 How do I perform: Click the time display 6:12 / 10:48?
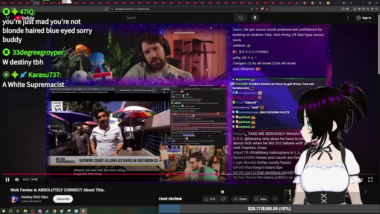tap(30, 180)
